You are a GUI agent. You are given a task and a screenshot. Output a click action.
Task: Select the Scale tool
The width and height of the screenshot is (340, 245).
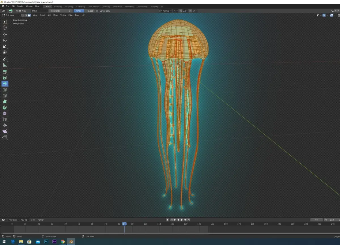pos(5,46)
